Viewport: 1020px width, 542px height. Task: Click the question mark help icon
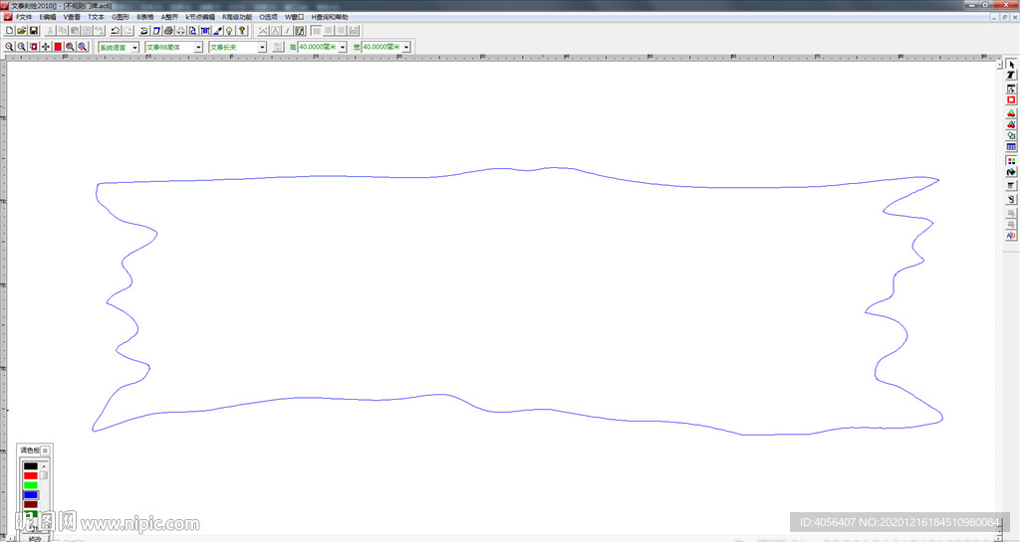click(x=242, y=31)
